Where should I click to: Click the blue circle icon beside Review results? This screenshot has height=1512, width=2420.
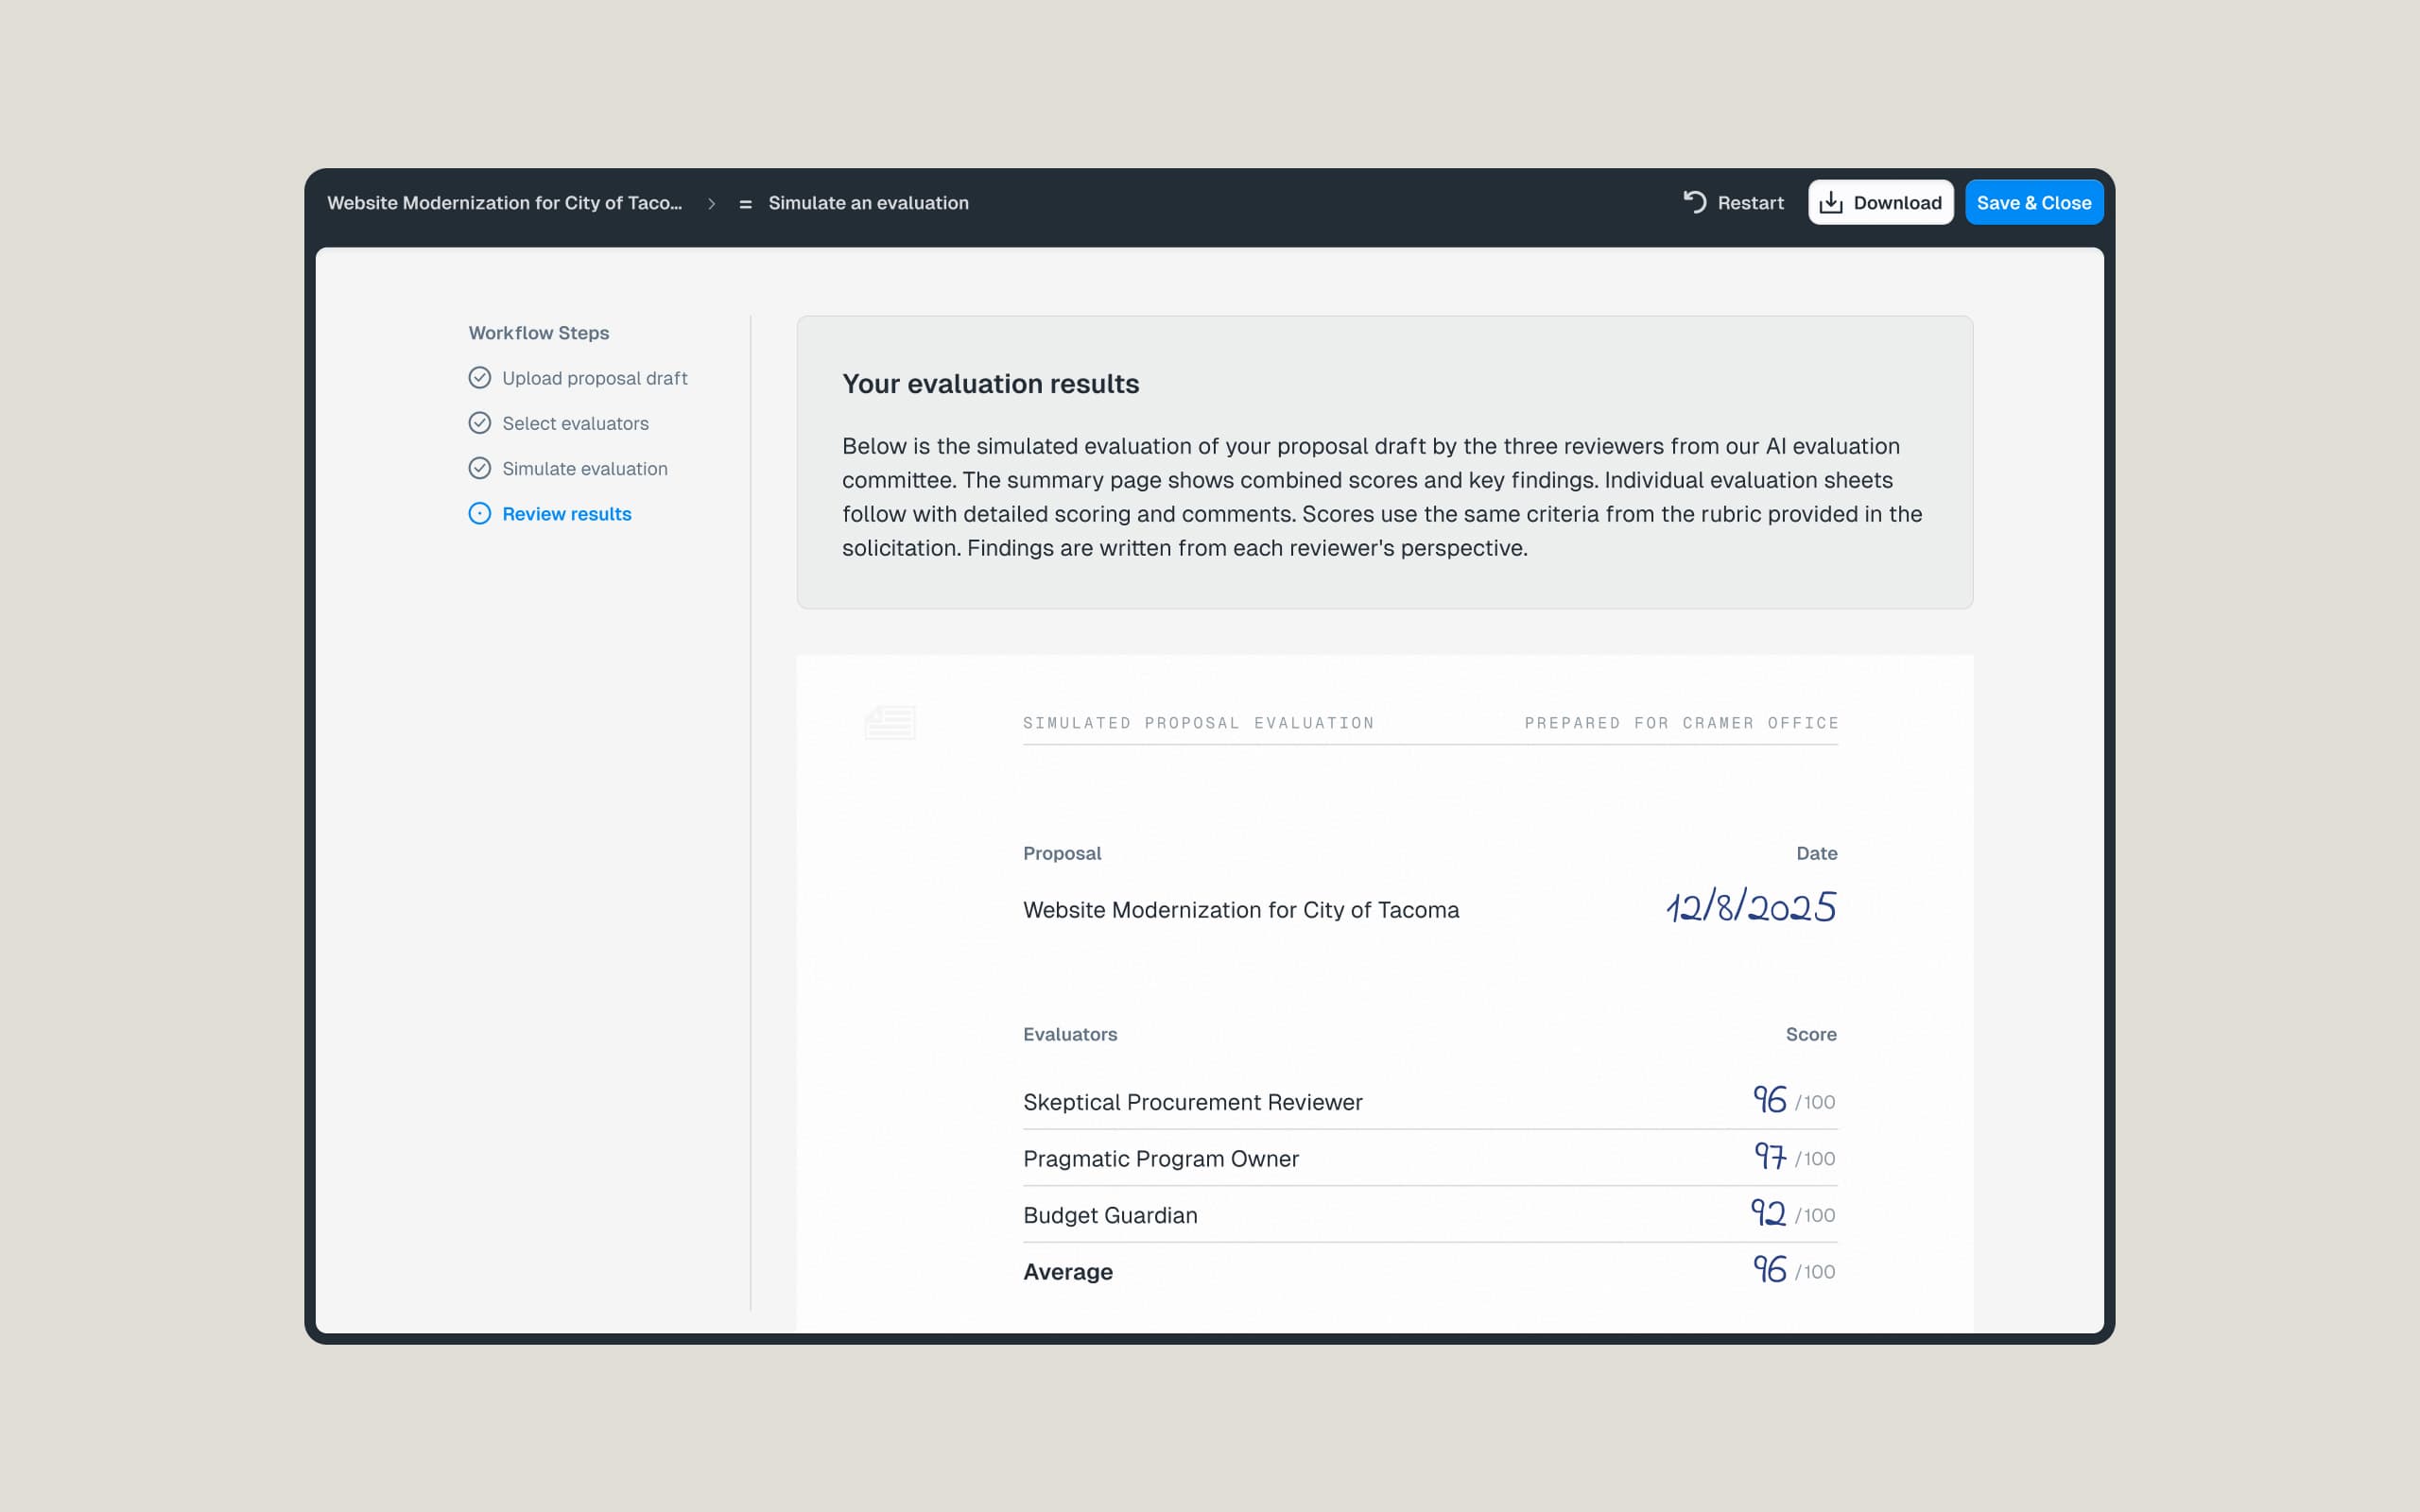[x=480, y=514]
